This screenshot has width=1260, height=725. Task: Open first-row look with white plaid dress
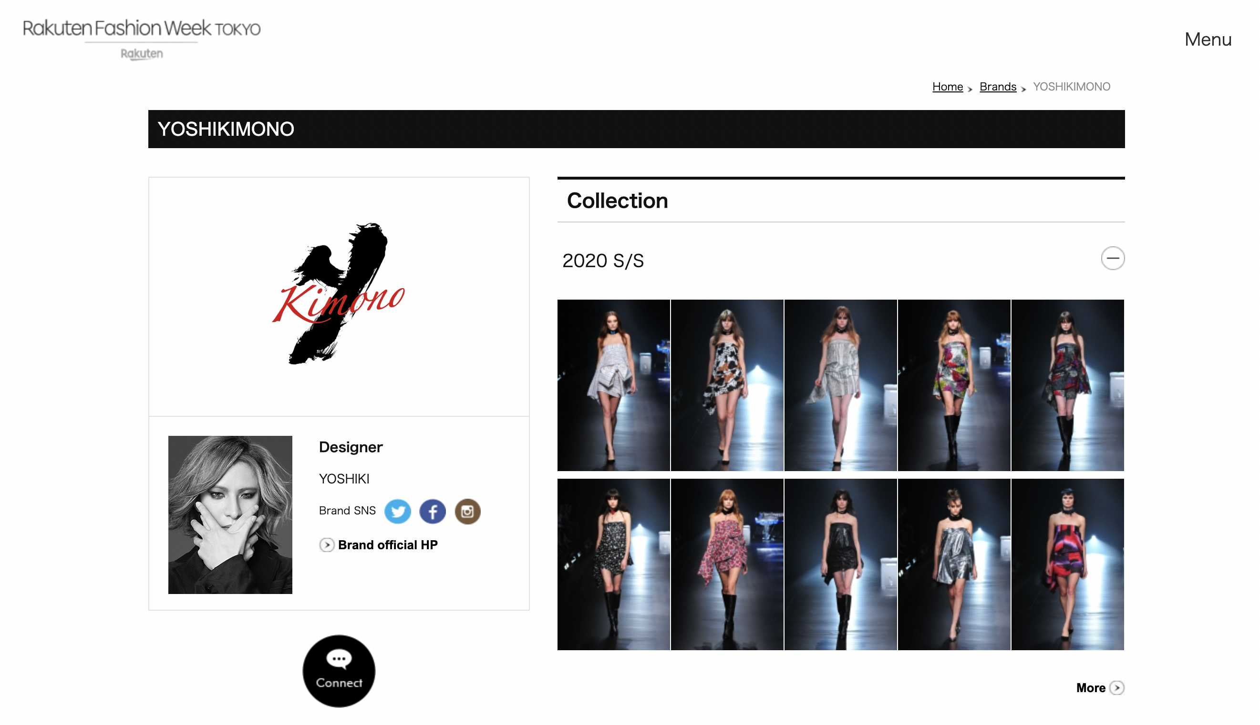613,385
